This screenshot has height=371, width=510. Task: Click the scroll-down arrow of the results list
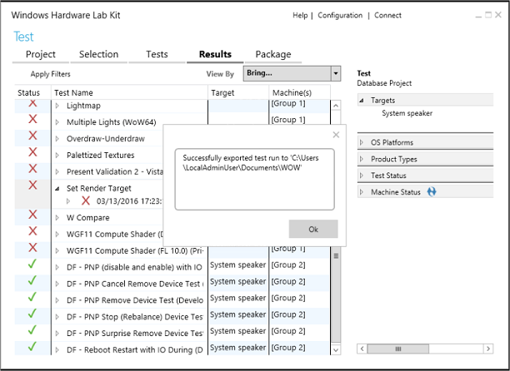(x=336, y=350)
